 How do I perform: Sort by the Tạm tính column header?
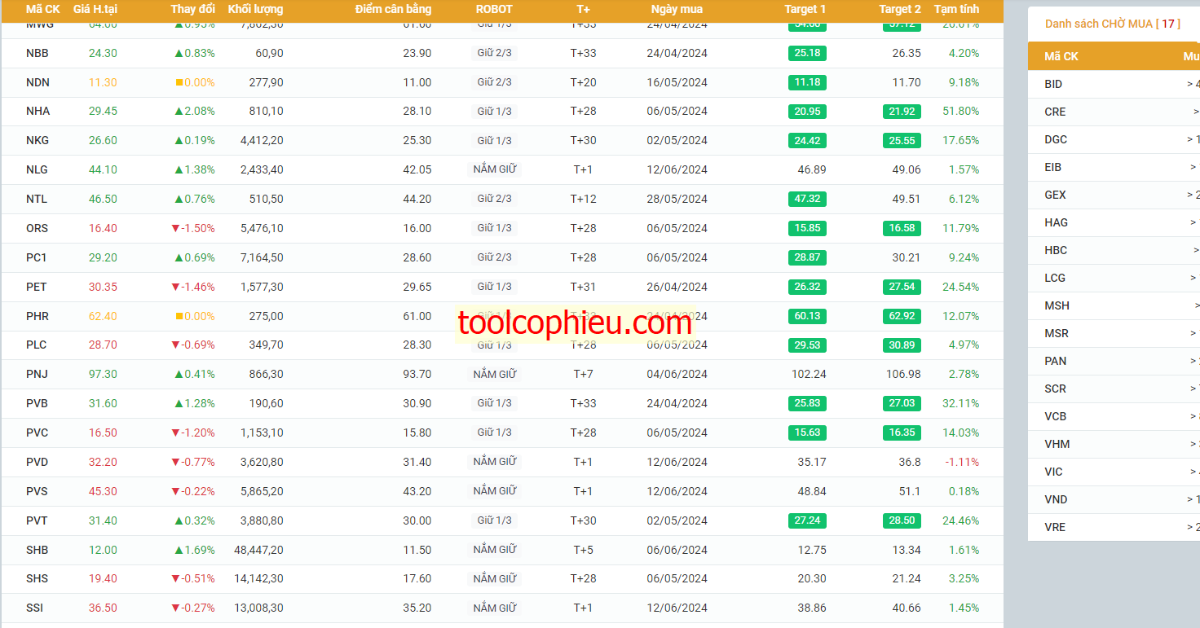pyautogui.click(x=956, y=9)
